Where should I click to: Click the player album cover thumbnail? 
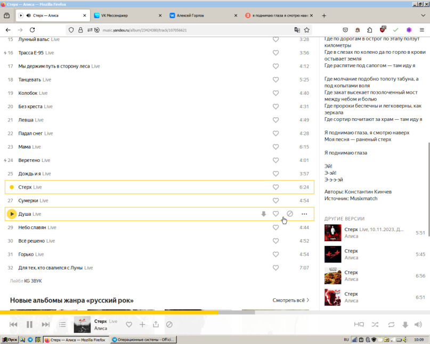point(82,324)
